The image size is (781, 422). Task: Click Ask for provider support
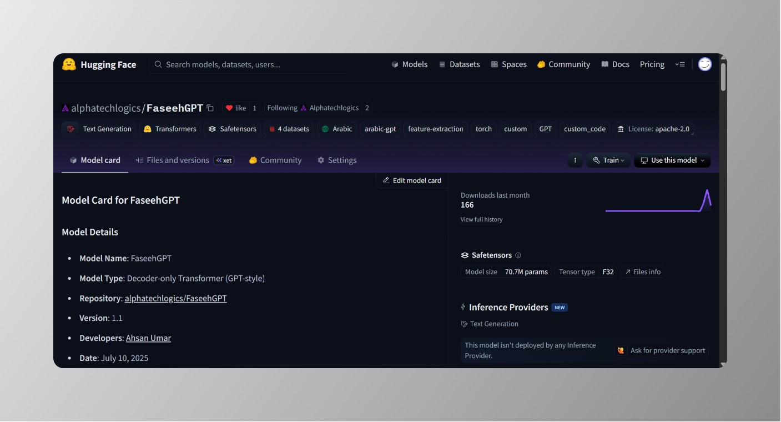pos(662,351)
